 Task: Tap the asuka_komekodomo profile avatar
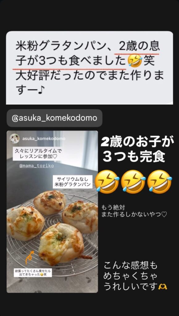tap(15, 139)
